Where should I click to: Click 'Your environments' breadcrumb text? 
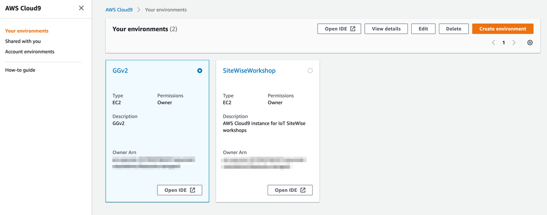point(166,10)
